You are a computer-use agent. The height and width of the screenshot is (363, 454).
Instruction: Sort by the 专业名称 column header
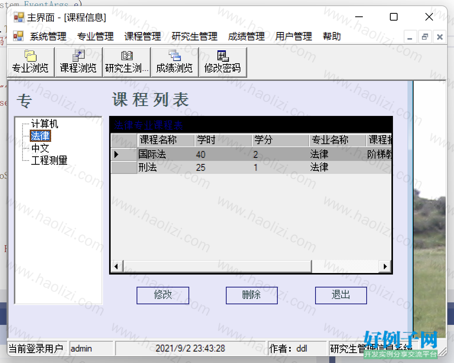(338, 140)
